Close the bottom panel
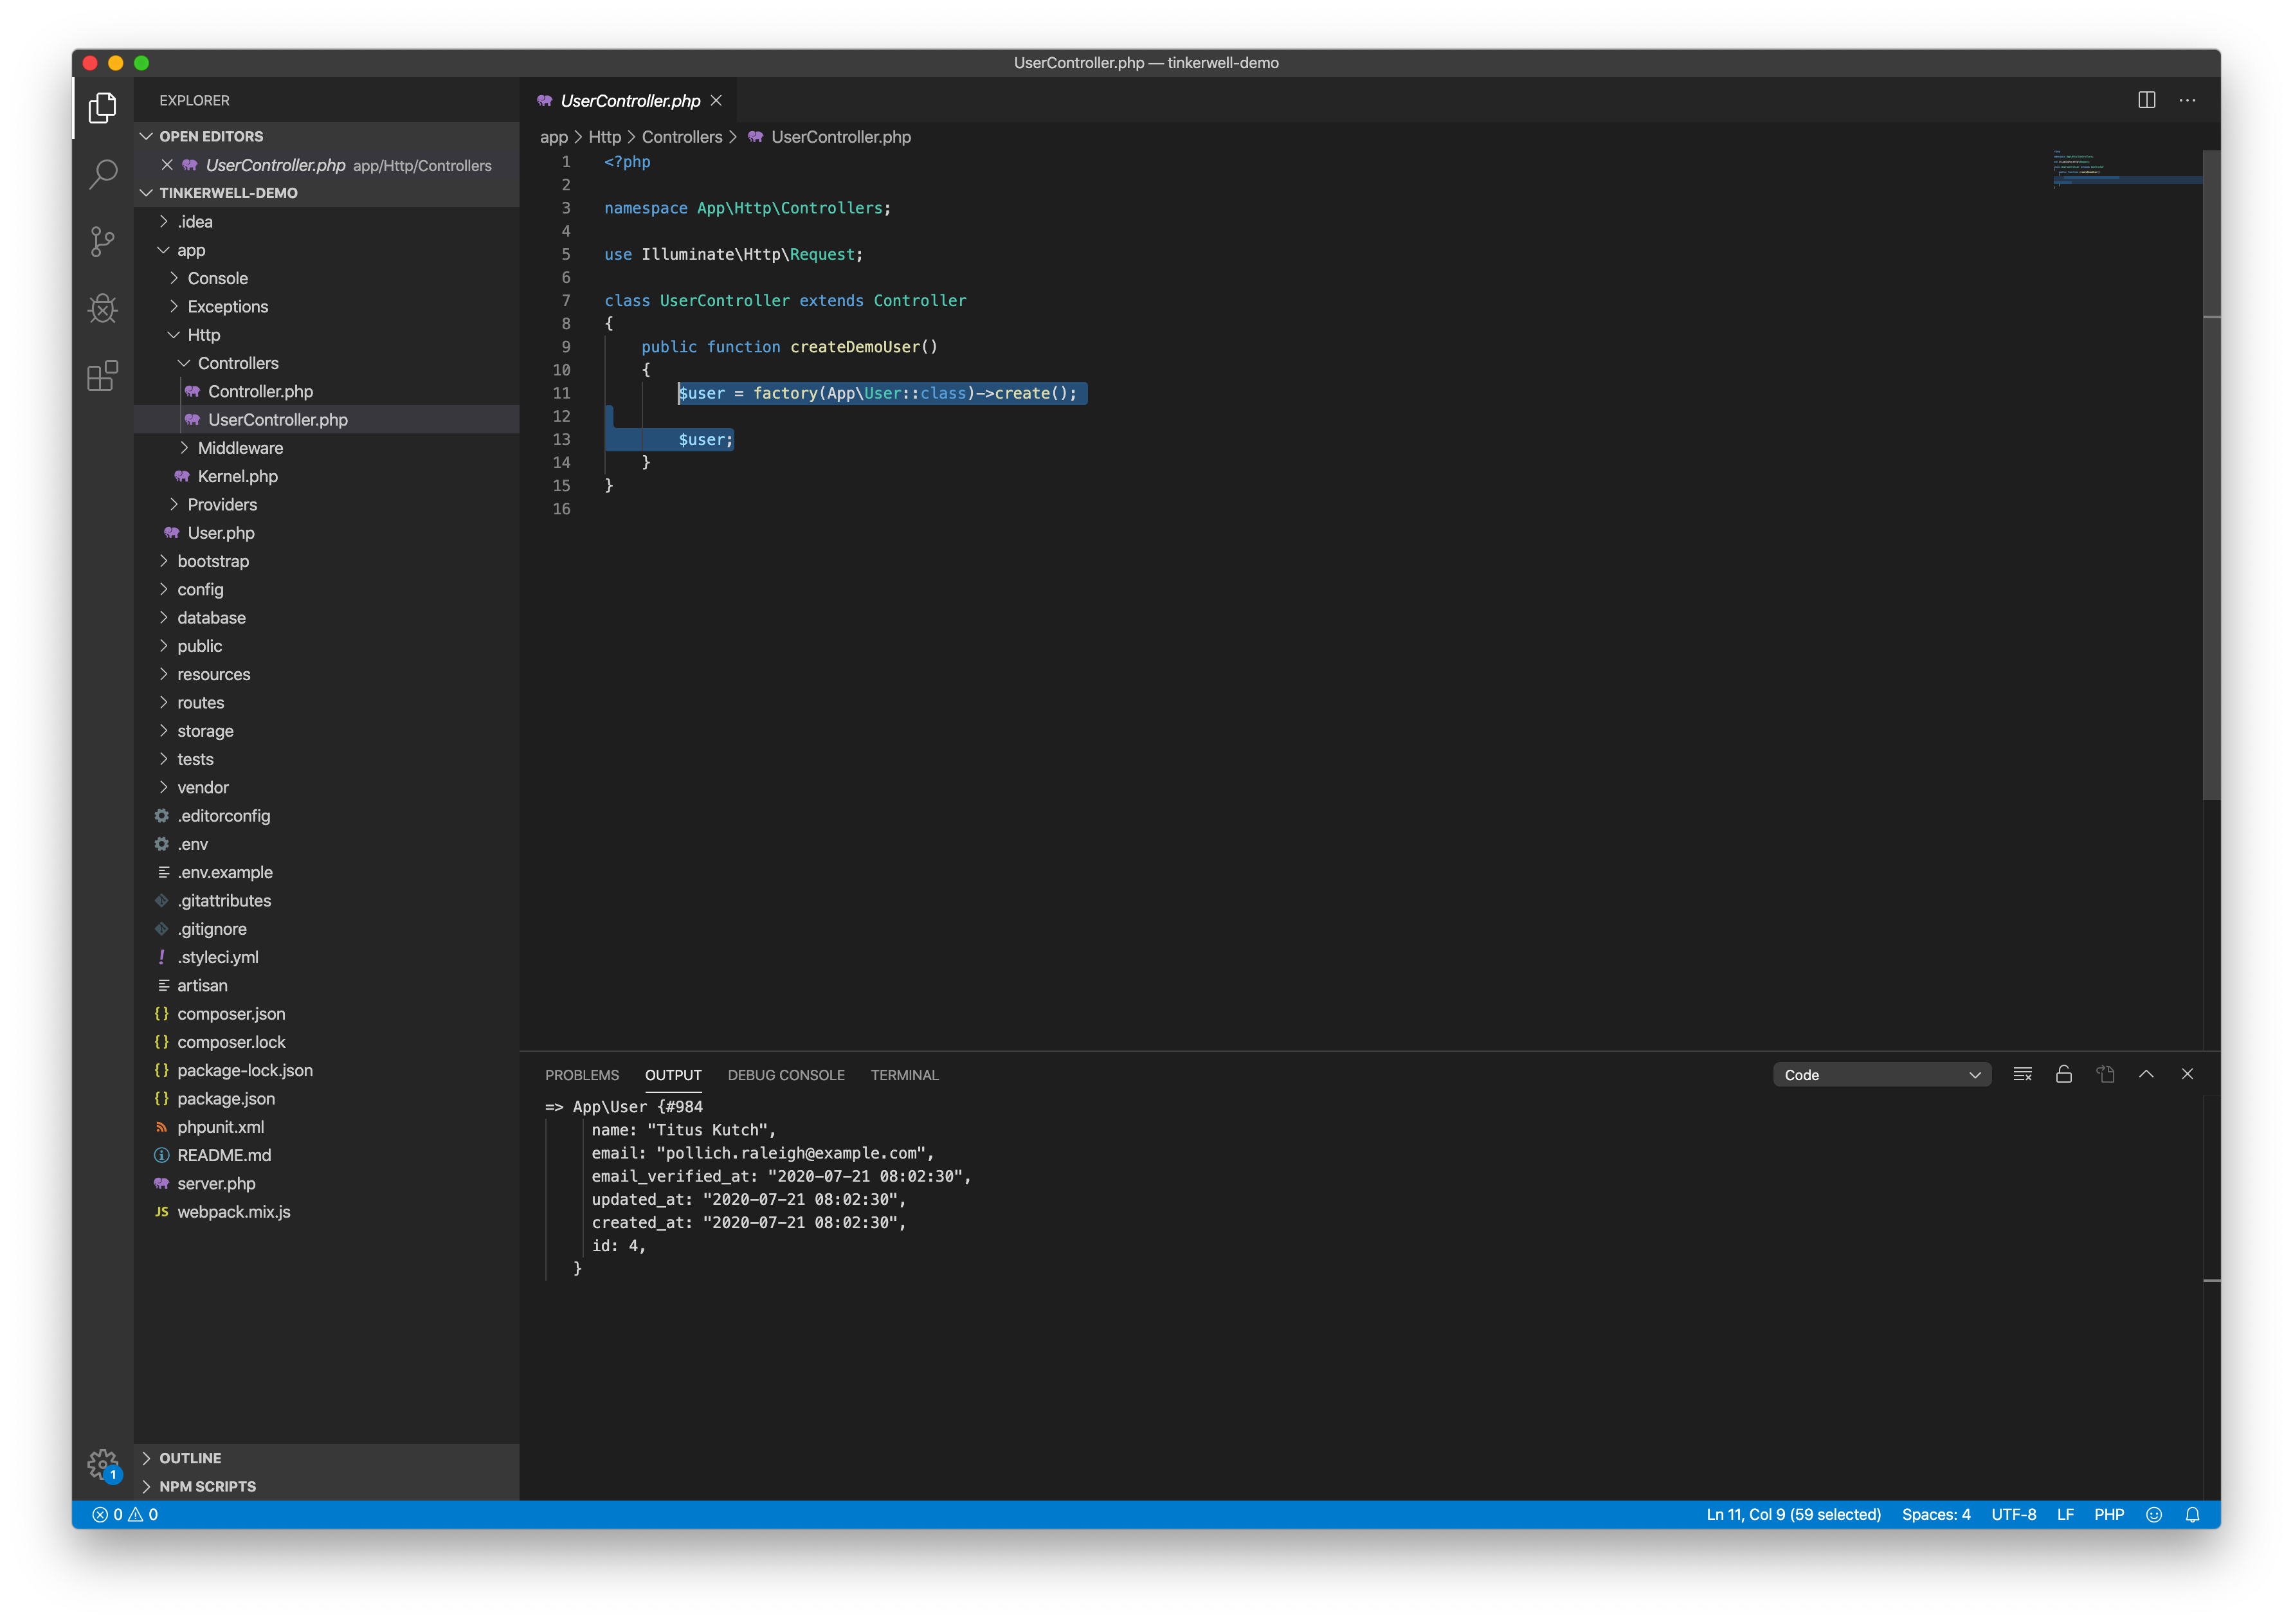2293x1624 pixels. coord(2187,1074)
